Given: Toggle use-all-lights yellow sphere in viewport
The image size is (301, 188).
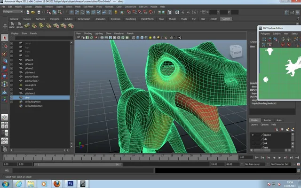Looking at the screenshot, I should [150, 38].
